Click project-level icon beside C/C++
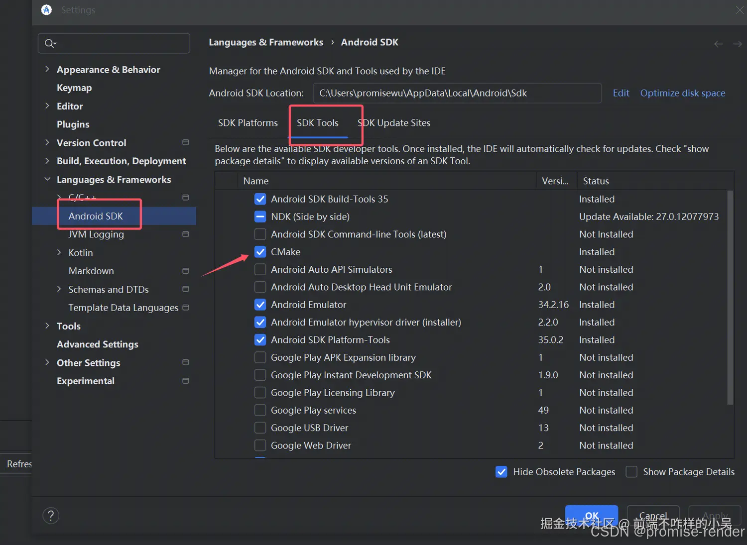Viewport: 747px width, 545px height. click(186, 198)
